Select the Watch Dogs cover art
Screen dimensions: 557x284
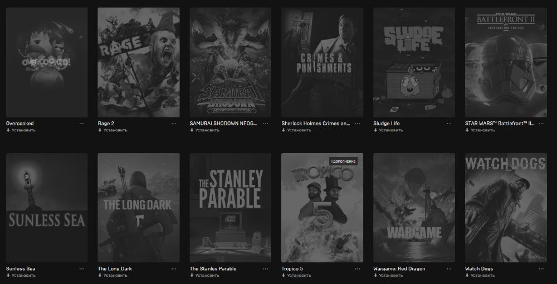(x=506, y=207)
